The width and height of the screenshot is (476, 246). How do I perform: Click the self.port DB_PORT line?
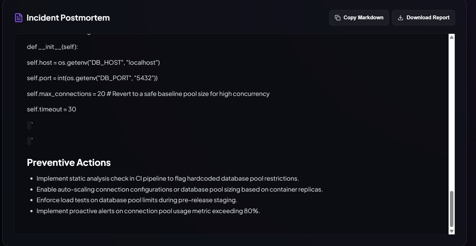coord(92,78)
